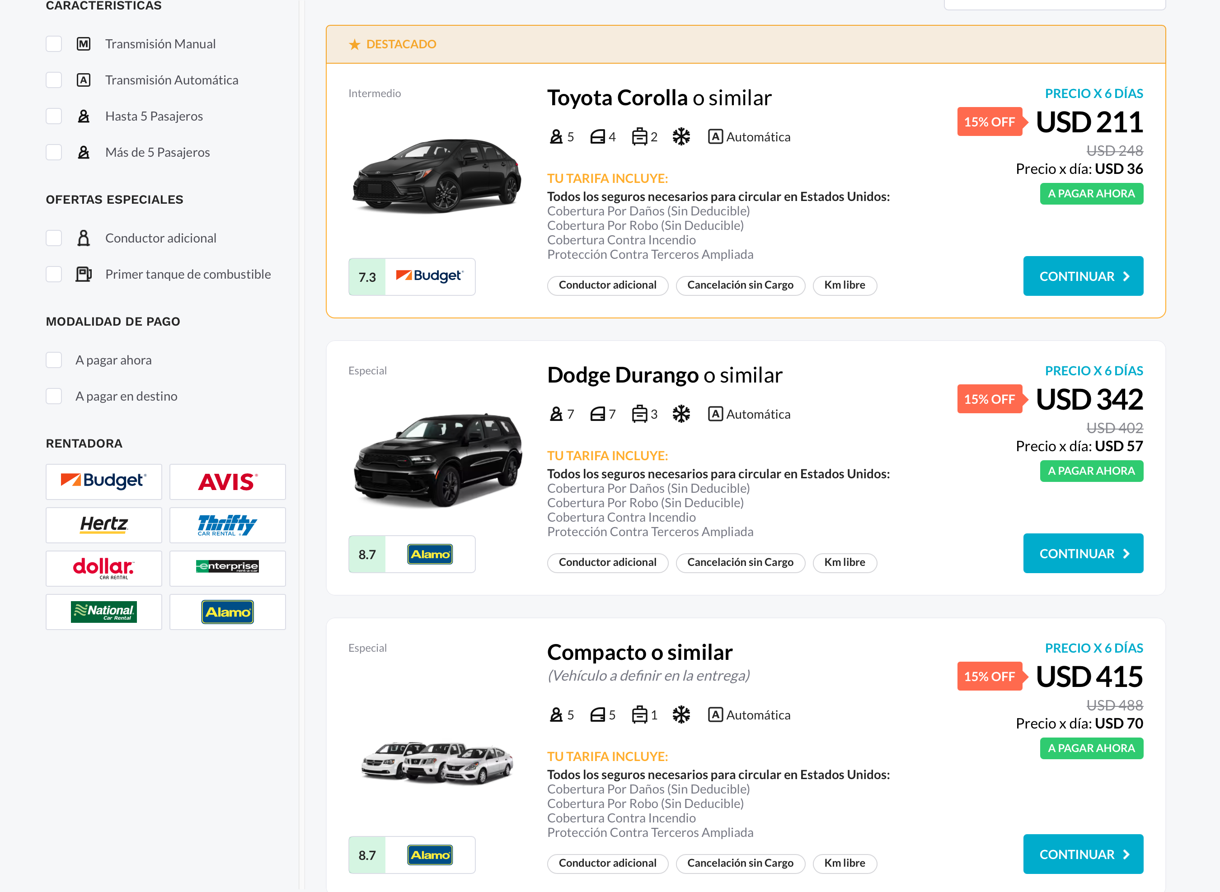The image size is (1220, 892).
Task: Enable the Hasta 5 Pasajeros filter
Action: tap(54, 116)
